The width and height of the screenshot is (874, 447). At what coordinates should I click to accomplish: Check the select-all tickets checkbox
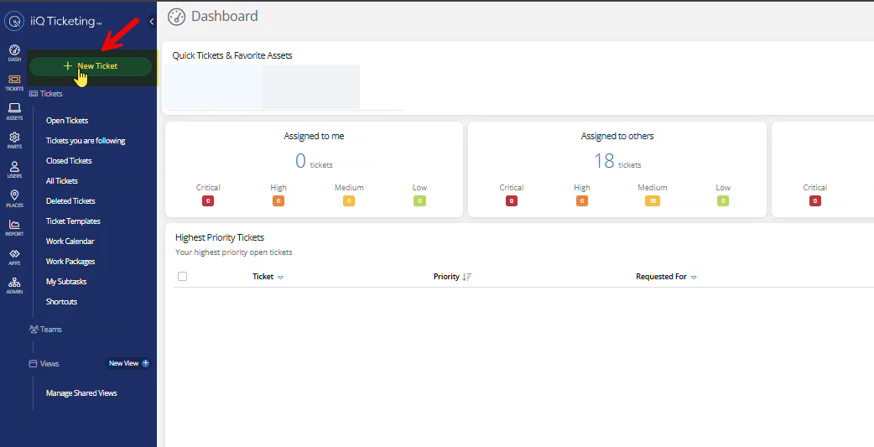click(182, 277)
